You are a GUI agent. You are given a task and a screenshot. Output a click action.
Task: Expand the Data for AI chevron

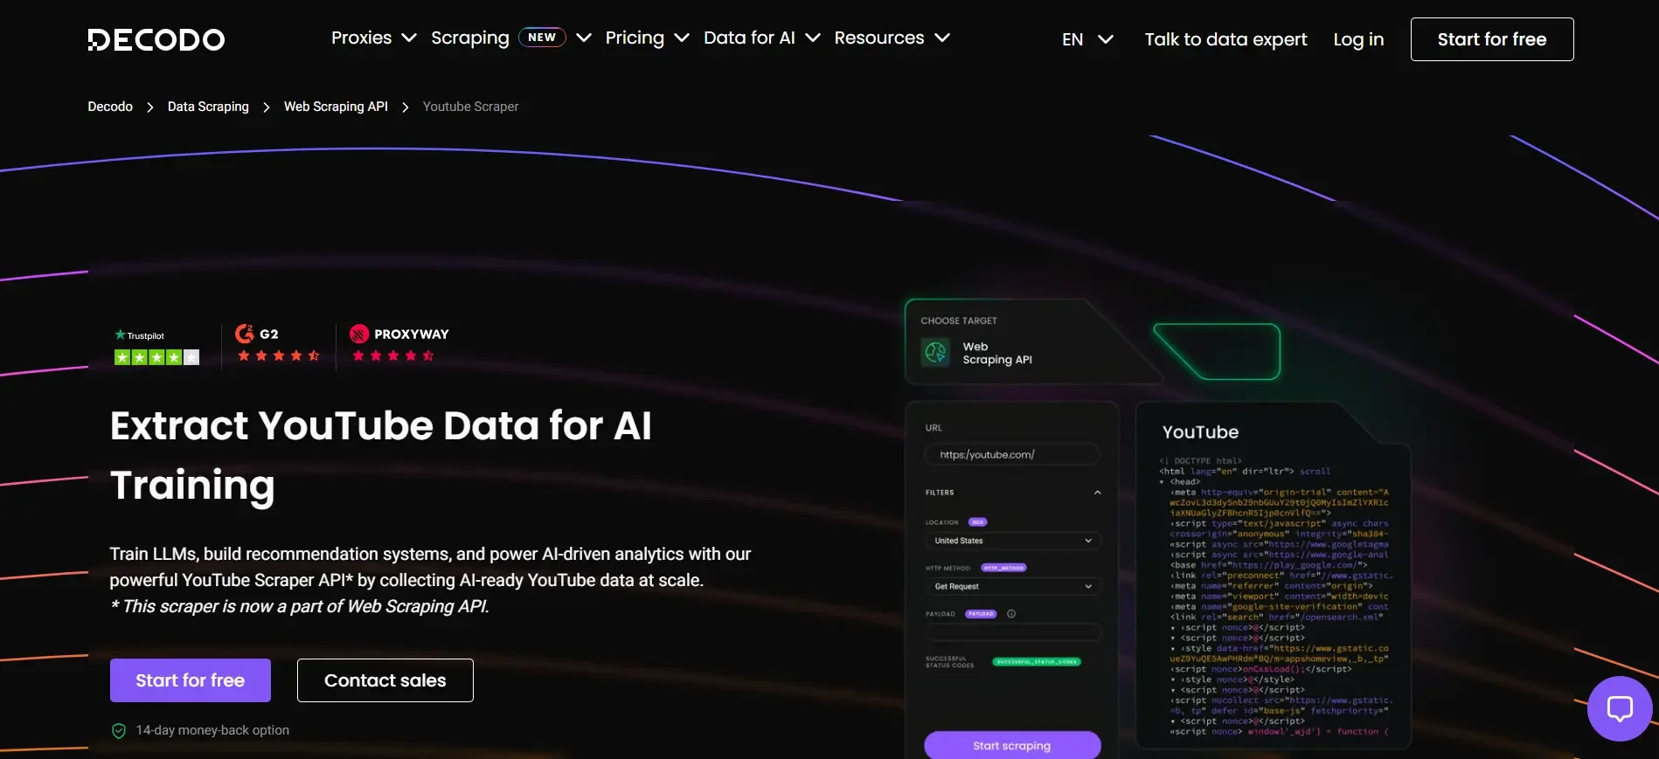pyautogui.click(x=813, y=38)
